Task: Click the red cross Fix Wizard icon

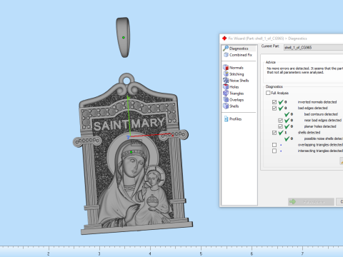Action: (224, 39)
